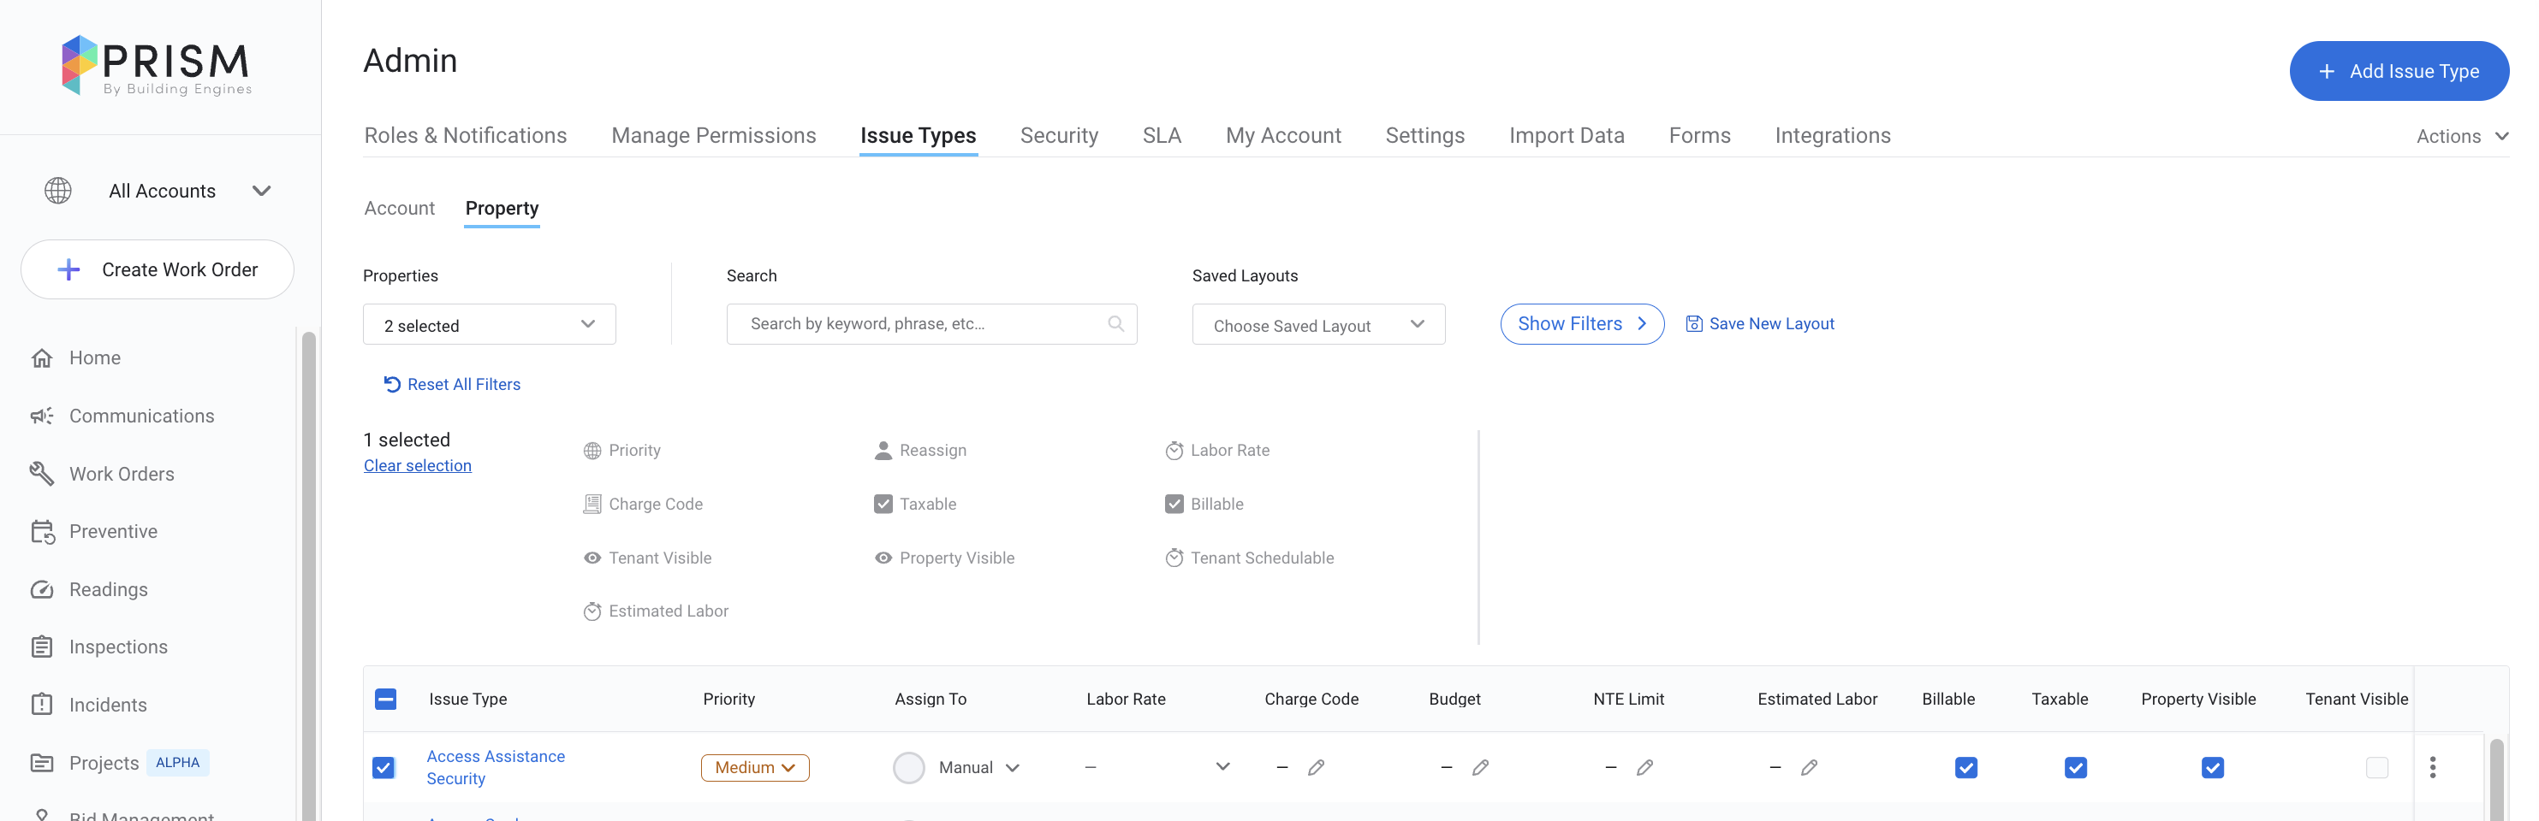Click the Save New Layout disk icon

click(x=1693, y=324)
